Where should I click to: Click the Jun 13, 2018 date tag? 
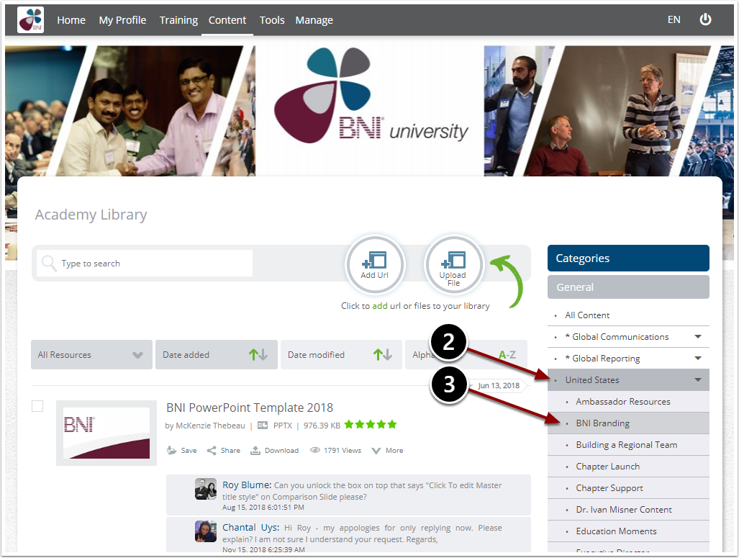click(x=498, y=385)
